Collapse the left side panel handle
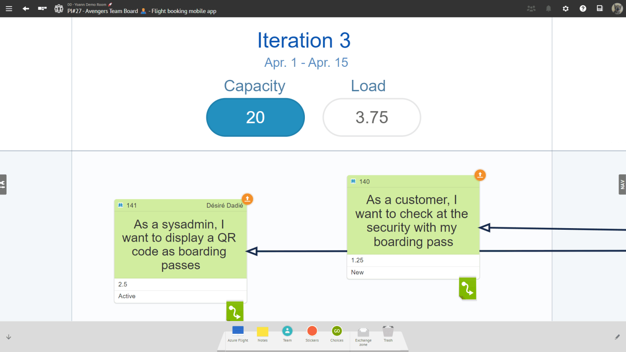The height and width of the screenshot is (352, 626). tap(3, 184)
